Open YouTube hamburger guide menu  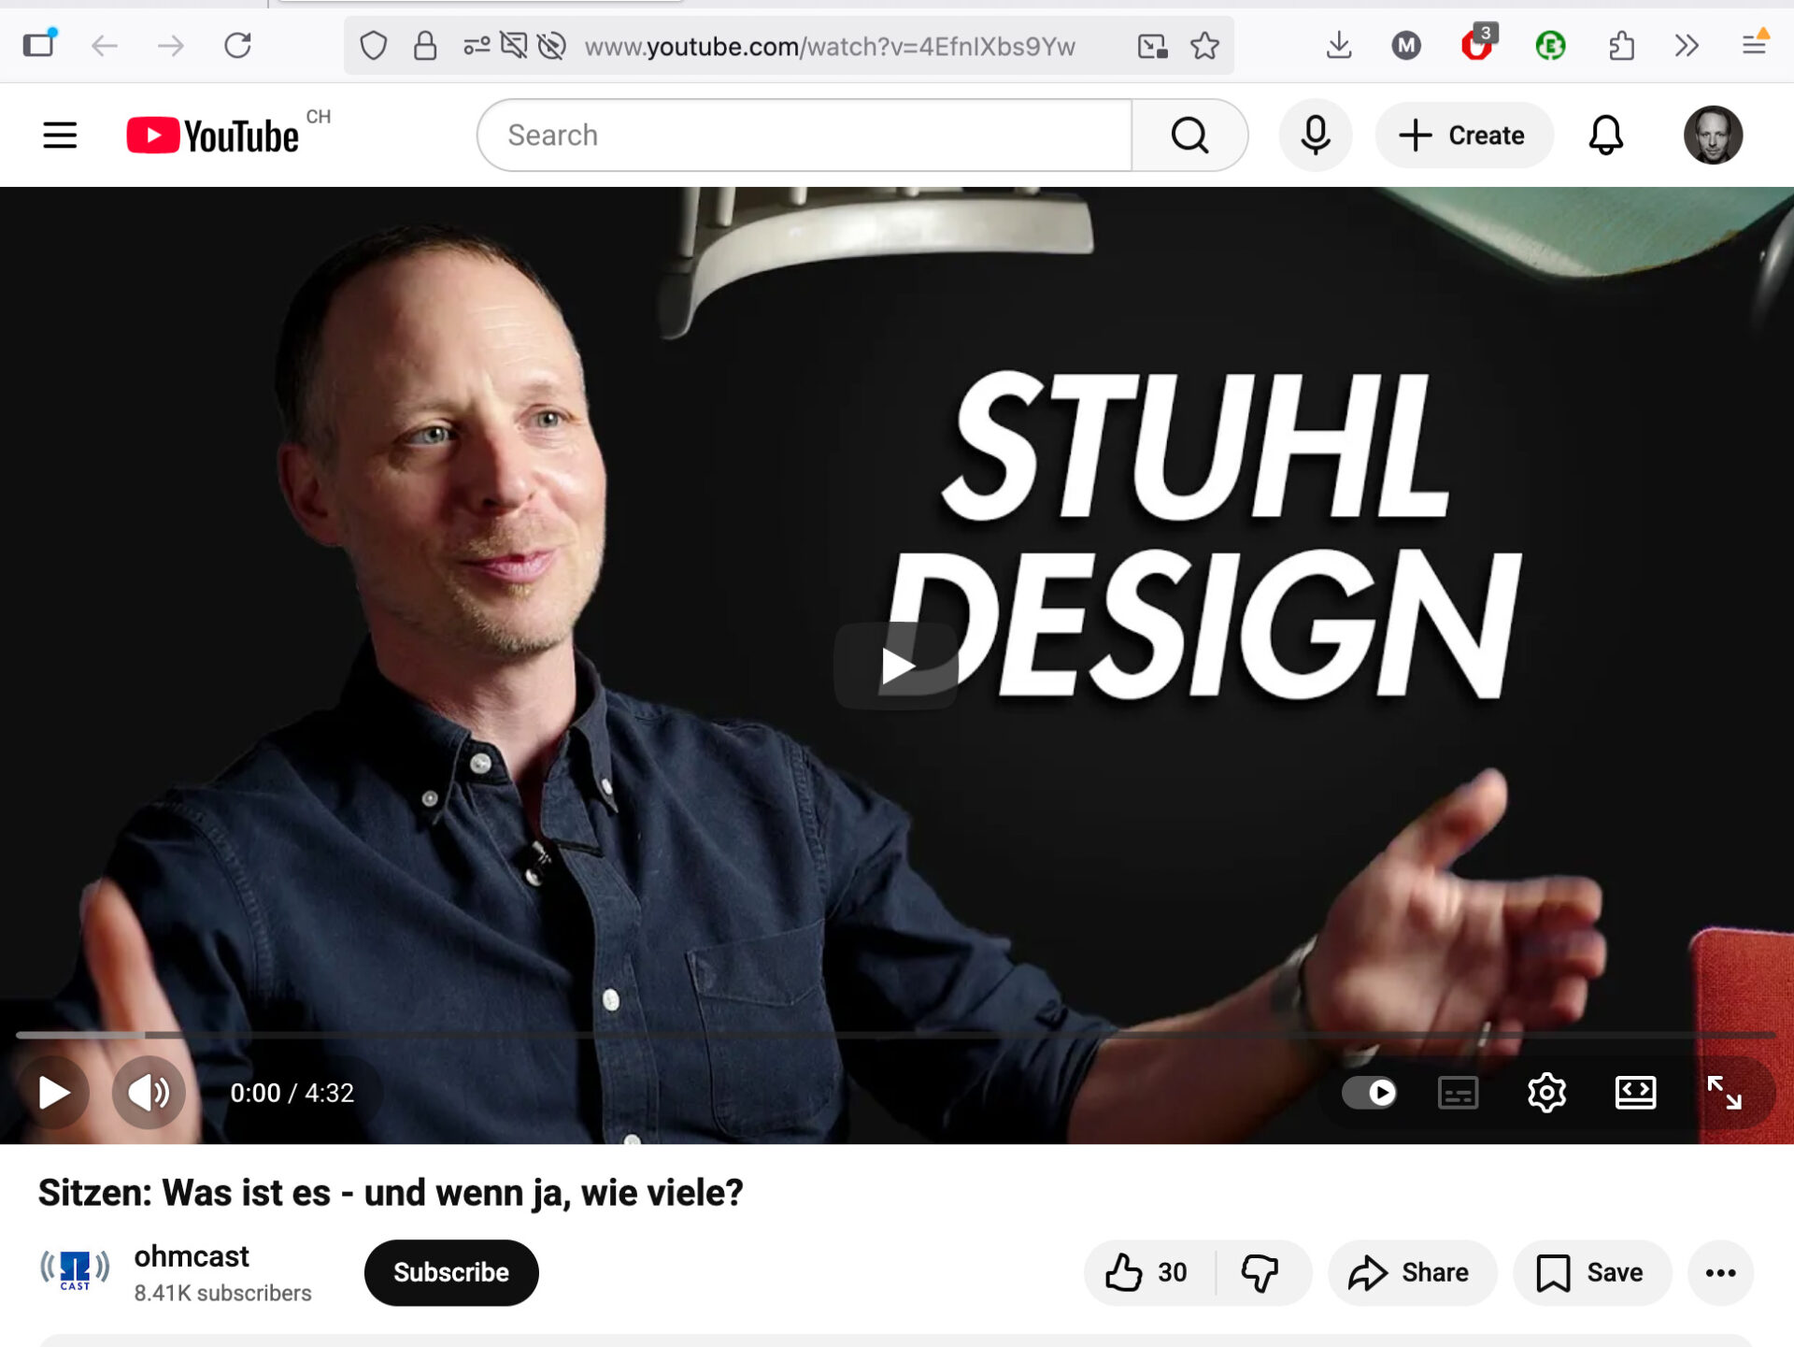click(x=60, y=136)
